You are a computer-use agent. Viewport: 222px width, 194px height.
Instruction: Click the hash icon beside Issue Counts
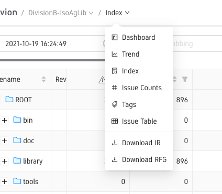pos(115,88)
